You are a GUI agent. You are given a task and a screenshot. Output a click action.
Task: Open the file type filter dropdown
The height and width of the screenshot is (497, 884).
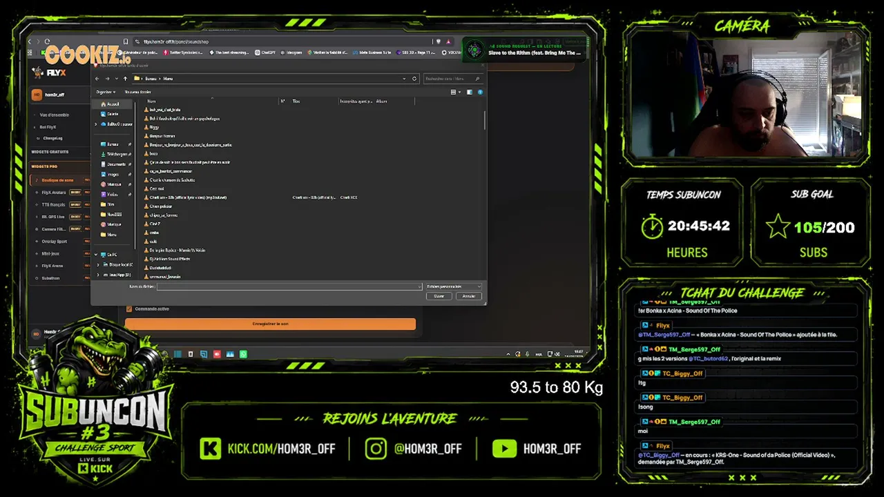tap(453, 286)
